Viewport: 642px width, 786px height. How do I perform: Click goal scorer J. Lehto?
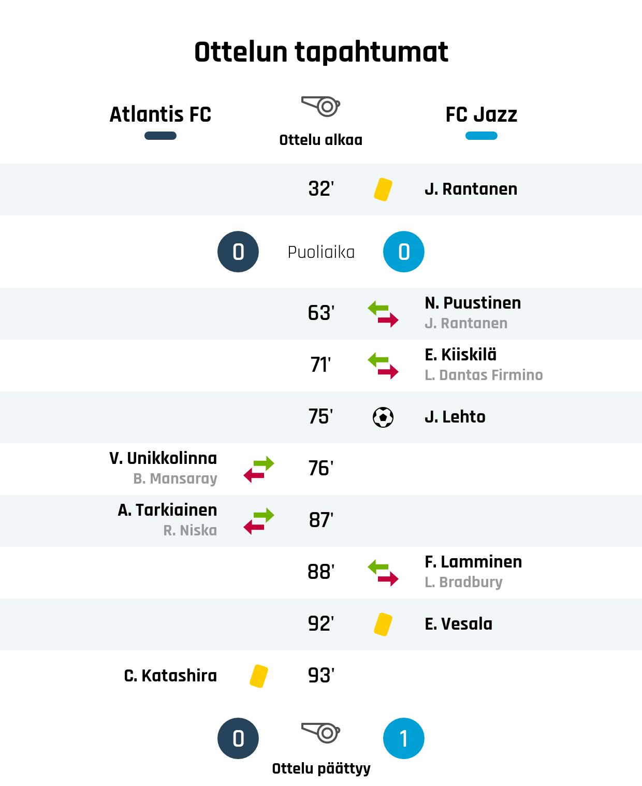click(455, 417)
